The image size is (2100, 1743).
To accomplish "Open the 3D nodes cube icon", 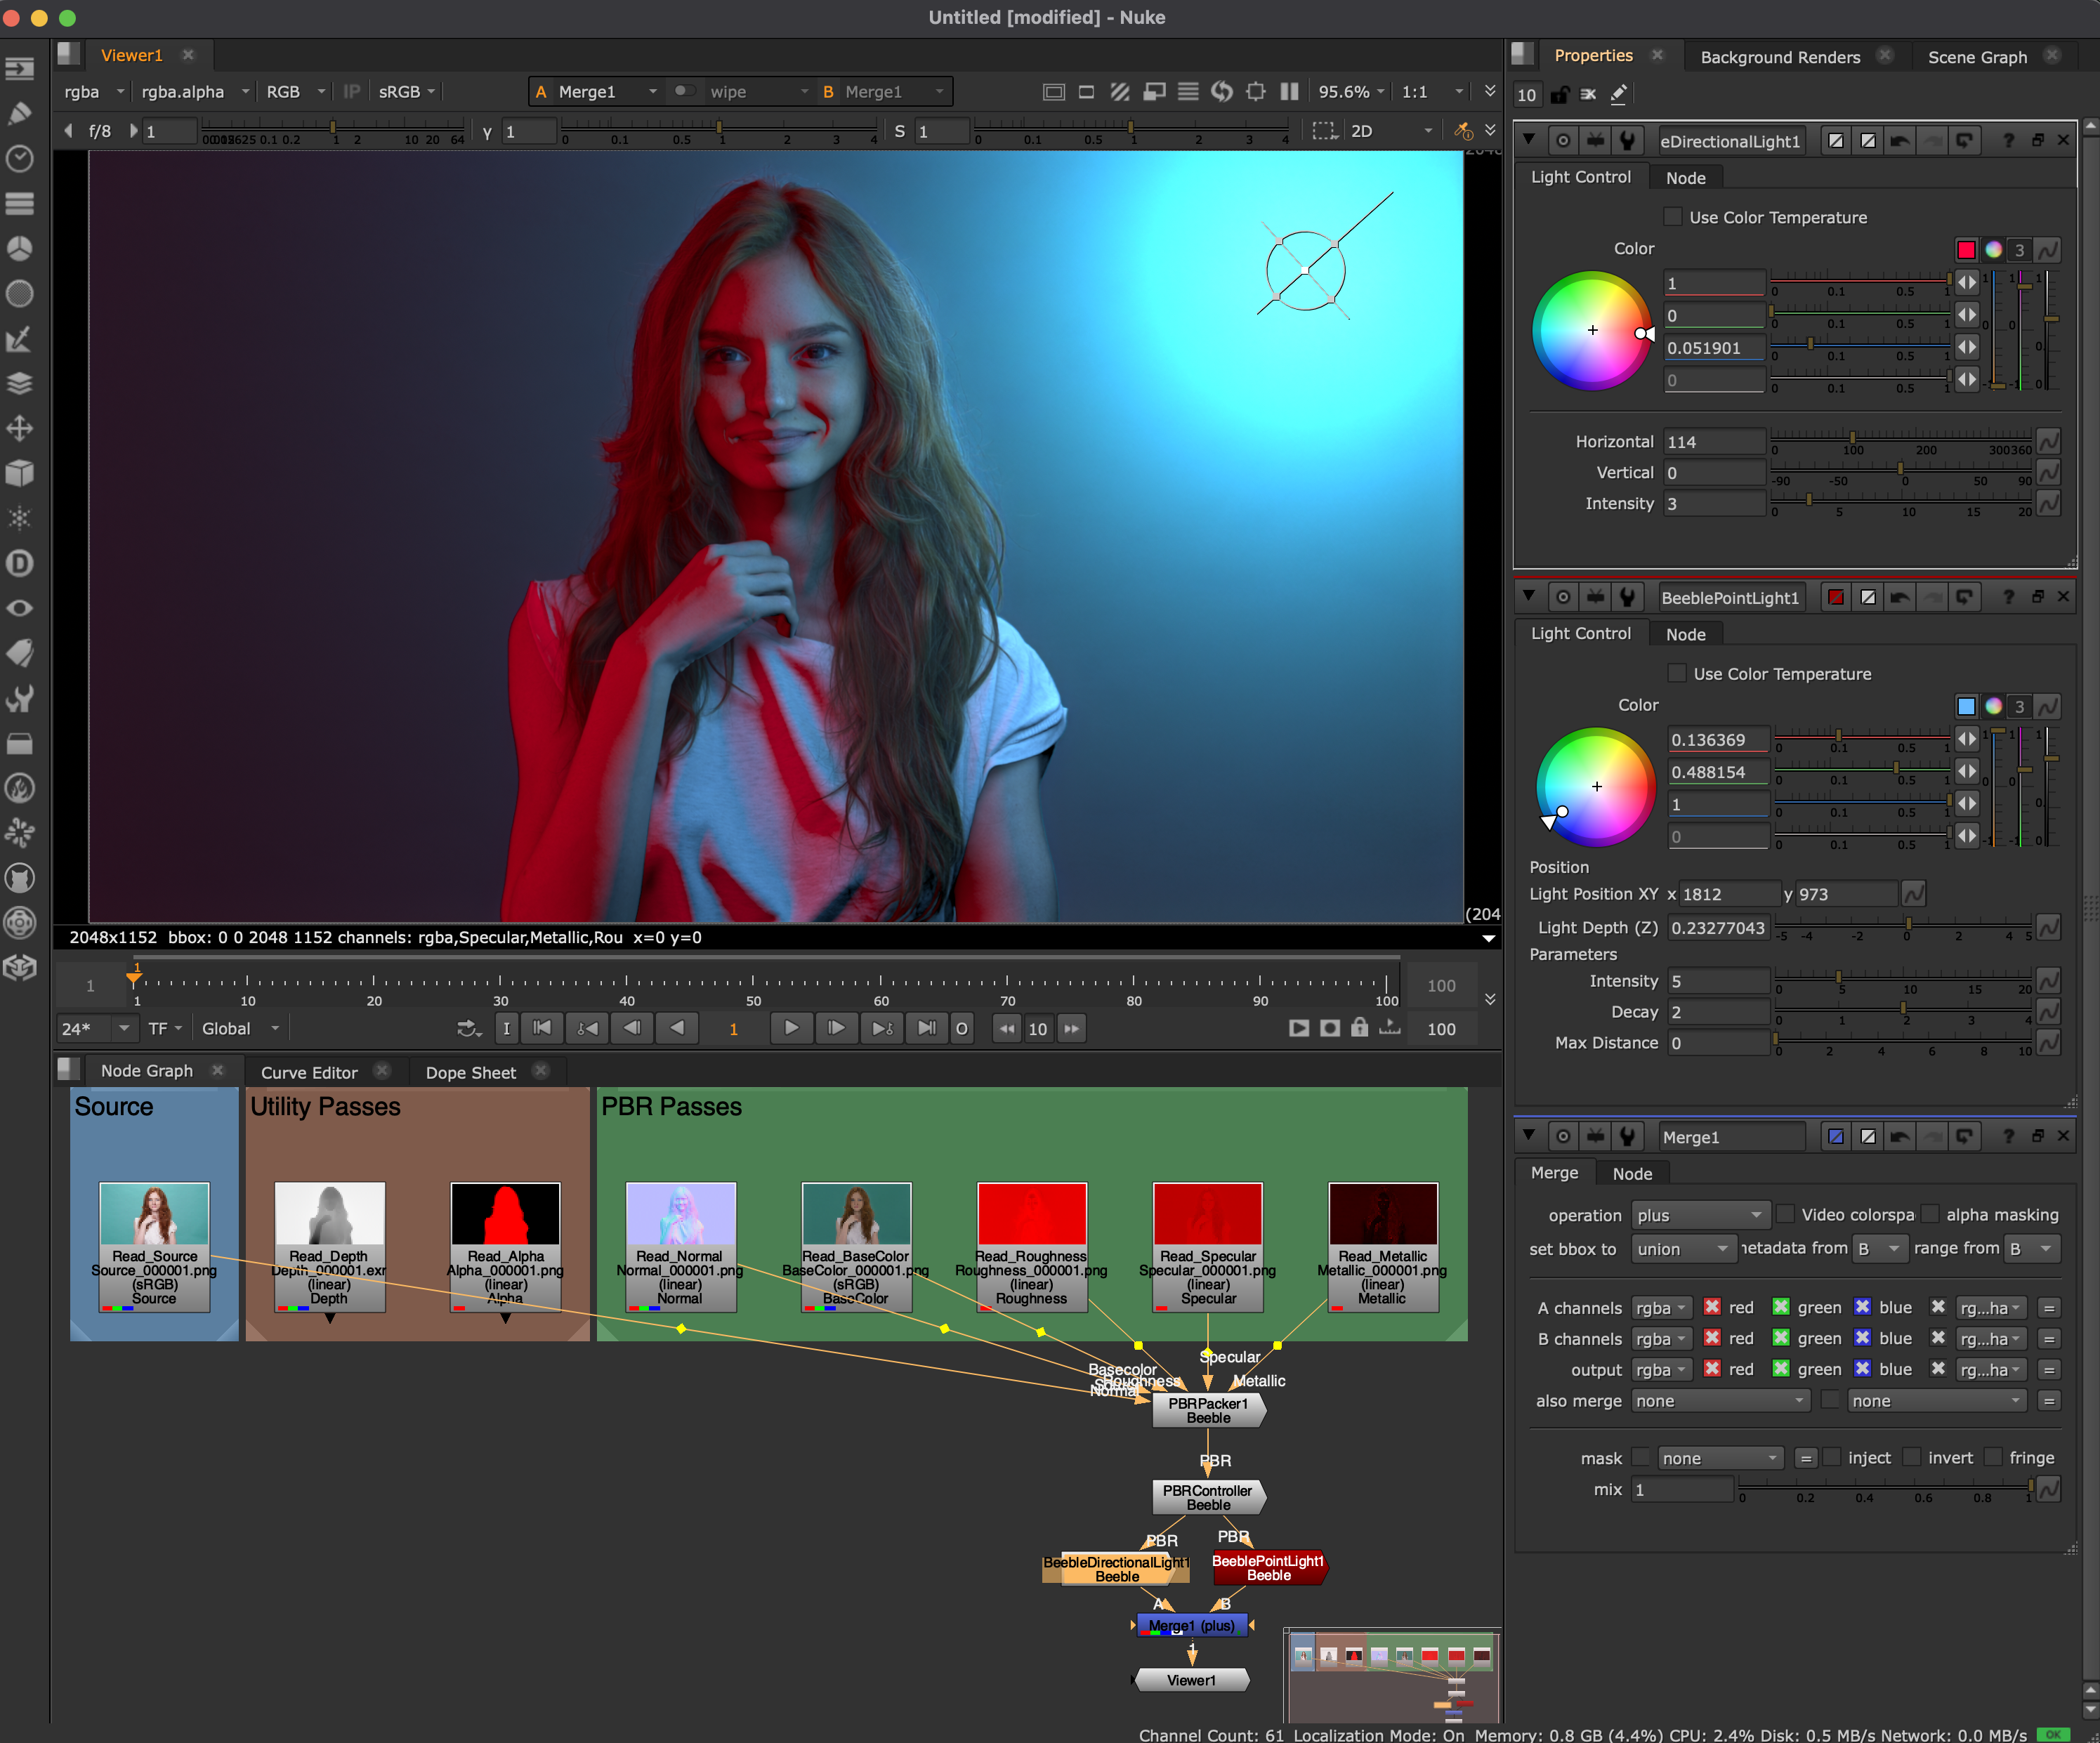I will click(20, 473).
